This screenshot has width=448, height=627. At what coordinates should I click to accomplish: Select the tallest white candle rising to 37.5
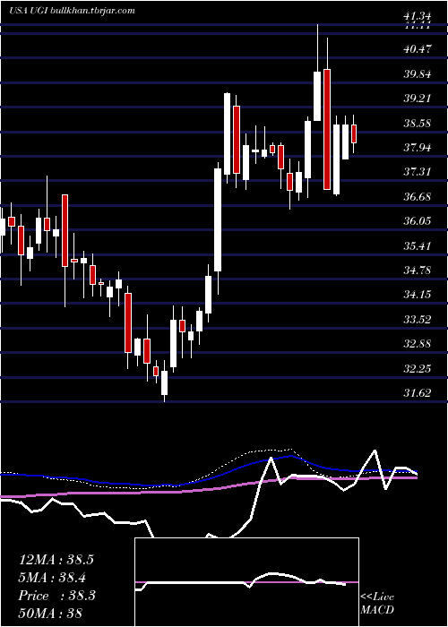(218, 219)
